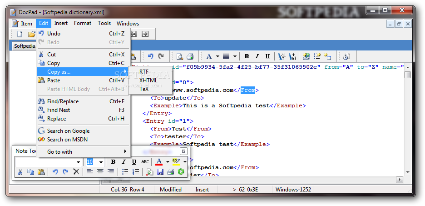Click the document export icon in Note toolbar

click(x=150, y=171)
